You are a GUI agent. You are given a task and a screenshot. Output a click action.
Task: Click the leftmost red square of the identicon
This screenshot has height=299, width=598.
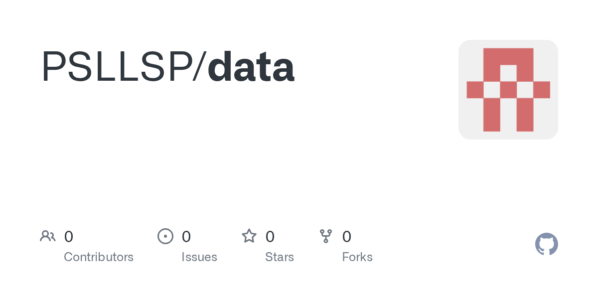(475, 90)
